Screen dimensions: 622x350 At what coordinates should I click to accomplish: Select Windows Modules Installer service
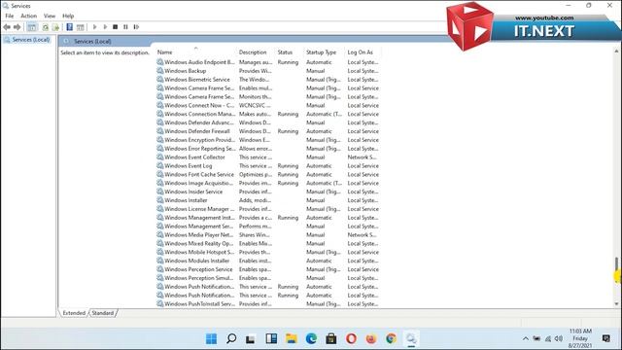click(x=268, y=261)
